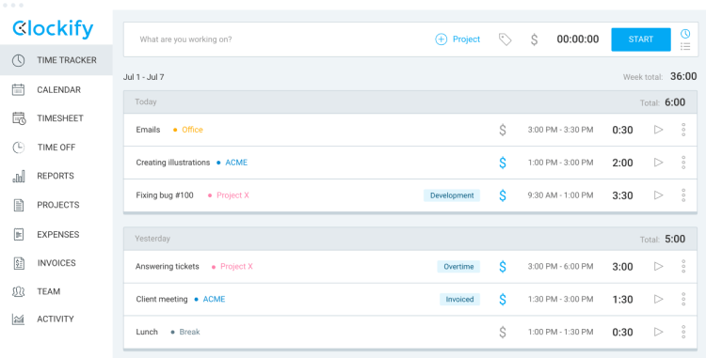Click the Timesheet icon in sidebar
This screenshot has width=706, height=358.
pyautogui.click(x=19, y=118)
